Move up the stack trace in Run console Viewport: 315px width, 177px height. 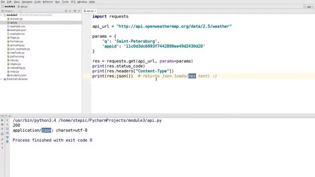(x=7, y=120)
